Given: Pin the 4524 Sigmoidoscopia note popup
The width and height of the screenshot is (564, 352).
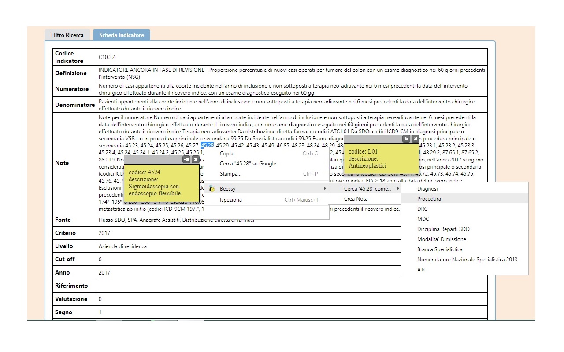Looking at the screenshot, I should pos(187,160).
